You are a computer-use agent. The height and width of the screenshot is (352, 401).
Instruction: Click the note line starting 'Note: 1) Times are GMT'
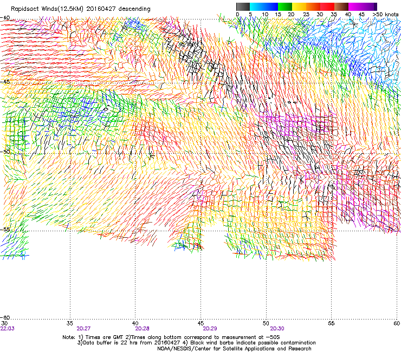pyautogui.click(x=171, y=337)
